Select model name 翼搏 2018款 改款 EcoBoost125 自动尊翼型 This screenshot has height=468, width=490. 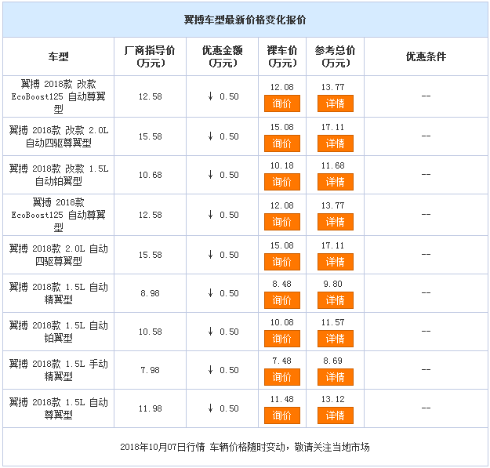[59, 96]
